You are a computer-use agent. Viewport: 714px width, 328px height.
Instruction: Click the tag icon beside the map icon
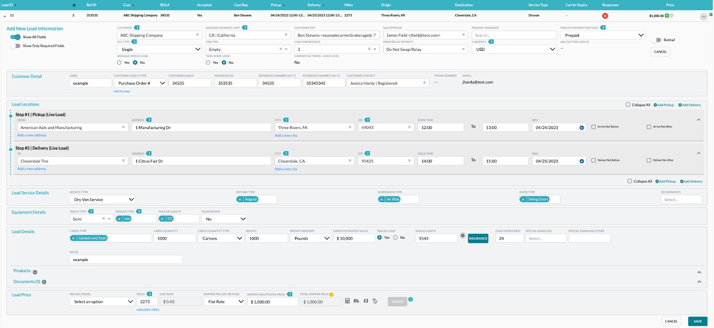pyautogui.click(x=375, y=301)
